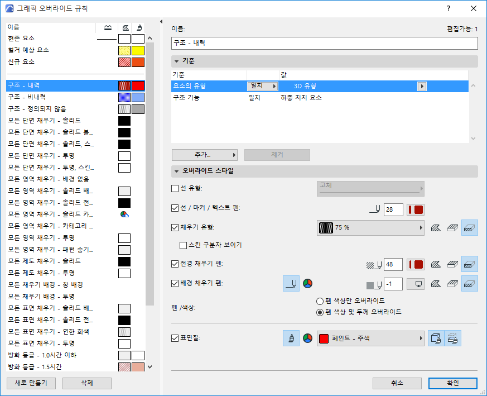Screen dimensions: 487x396
Task: Uncheck the 전경 채우기 펜 checkbox
Action: coord(175,264)
